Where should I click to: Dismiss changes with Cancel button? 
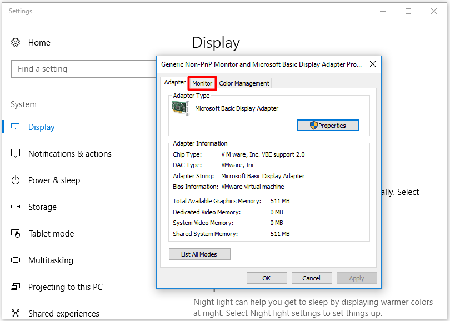tap(311, 278)
